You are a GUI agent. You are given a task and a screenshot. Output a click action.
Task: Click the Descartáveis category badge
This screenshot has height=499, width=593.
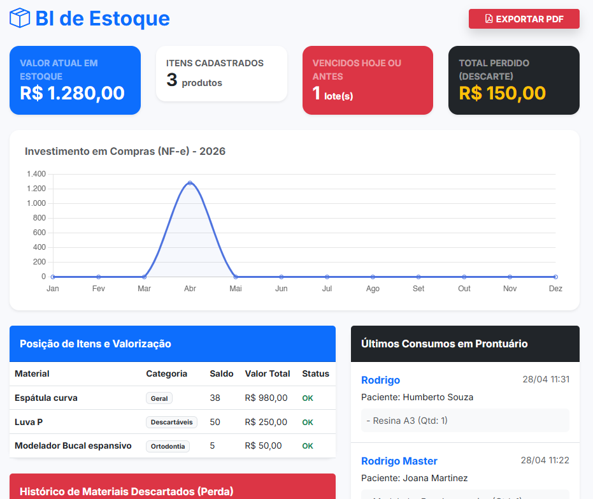click(x=172, y=422)
